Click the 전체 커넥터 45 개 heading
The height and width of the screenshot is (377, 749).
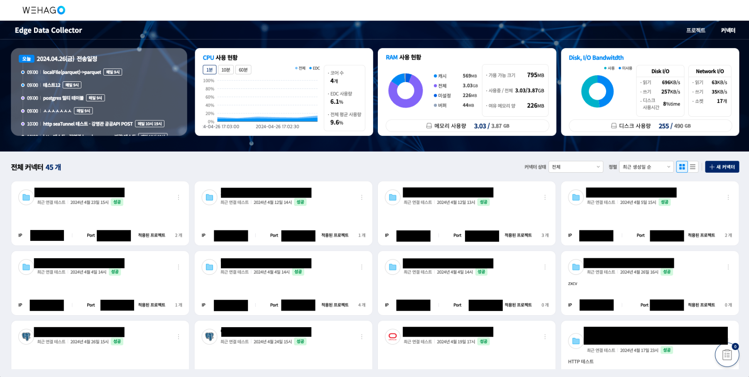36,167
